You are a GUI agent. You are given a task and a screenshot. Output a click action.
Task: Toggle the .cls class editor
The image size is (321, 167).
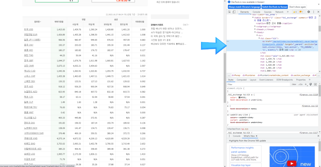[300, 84]
